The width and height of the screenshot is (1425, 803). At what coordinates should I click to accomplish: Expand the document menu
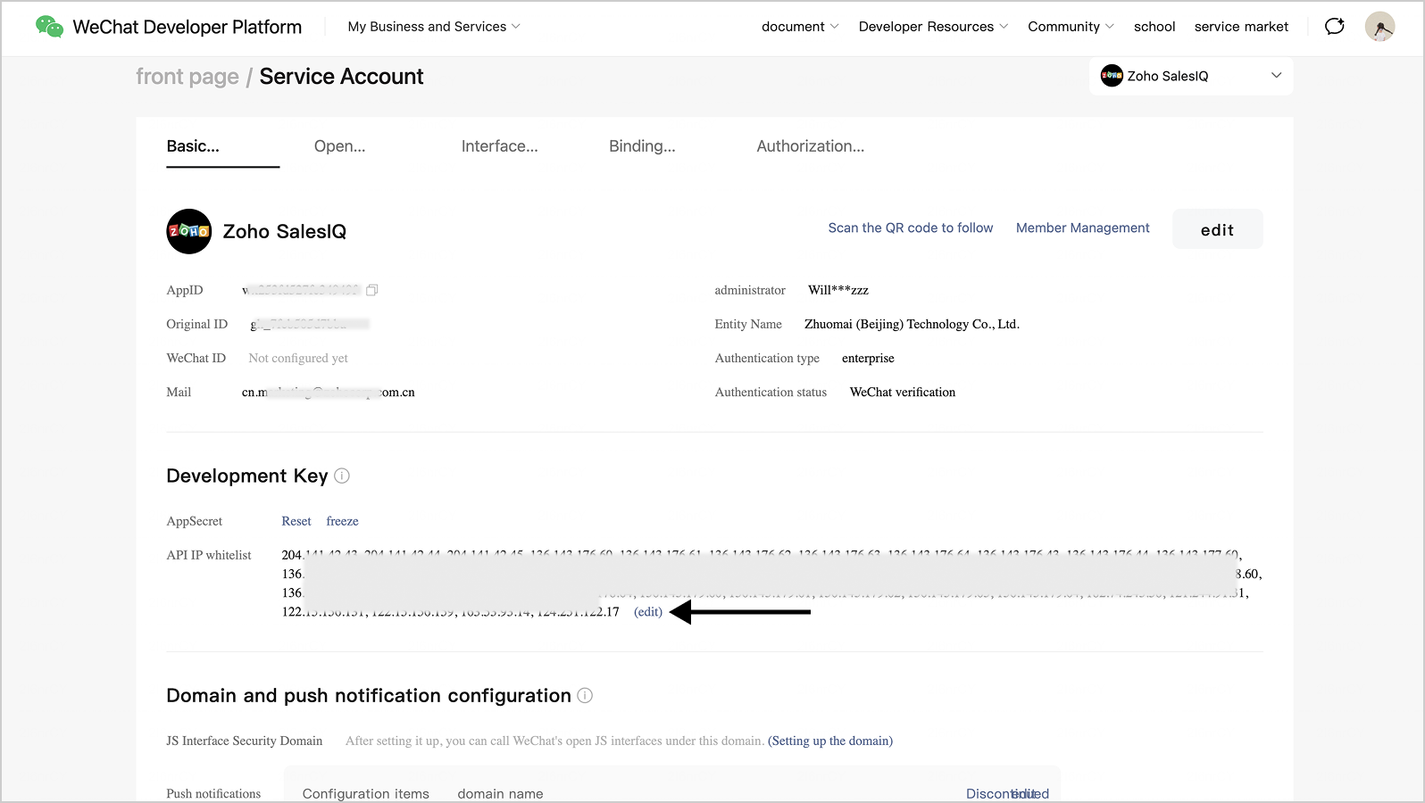800,27
